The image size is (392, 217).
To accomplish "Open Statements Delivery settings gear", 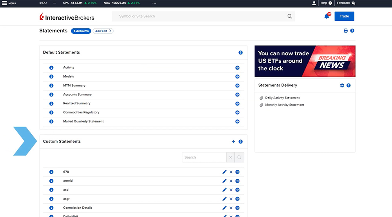I will pos(342,85).
